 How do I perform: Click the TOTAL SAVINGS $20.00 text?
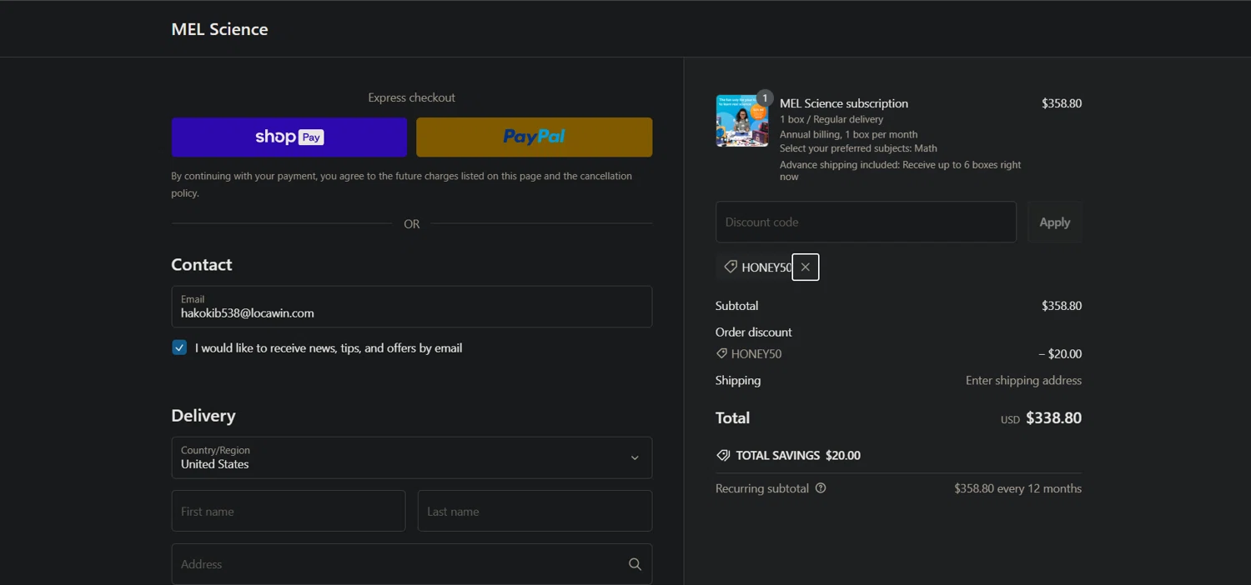pyautogui.click(x=798, y=456)
